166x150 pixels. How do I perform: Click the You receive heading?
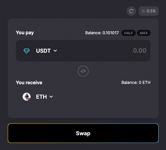click(x=29, y=83)
